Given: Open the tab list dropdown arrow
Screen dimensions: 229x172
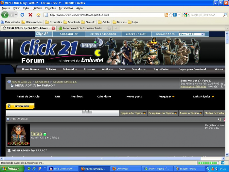Looking at the screenshot, I should click(227, 28).
